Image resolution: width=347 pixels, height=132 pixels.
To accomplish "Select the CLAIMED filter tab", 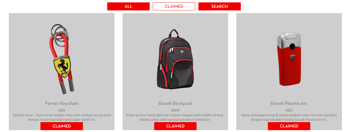I will 174,6.
